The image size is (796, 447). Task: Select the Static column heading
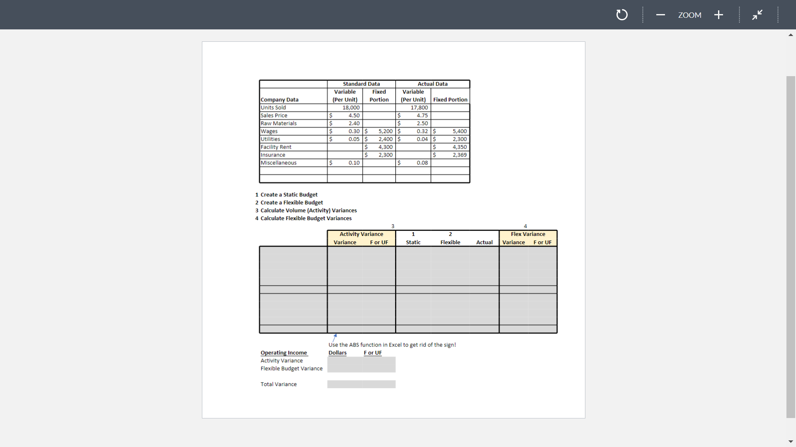413,242
